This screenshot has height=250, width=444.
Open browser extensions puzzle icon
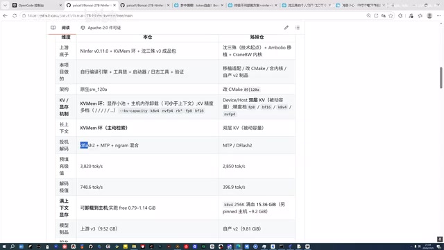click(x=400, y=15)
